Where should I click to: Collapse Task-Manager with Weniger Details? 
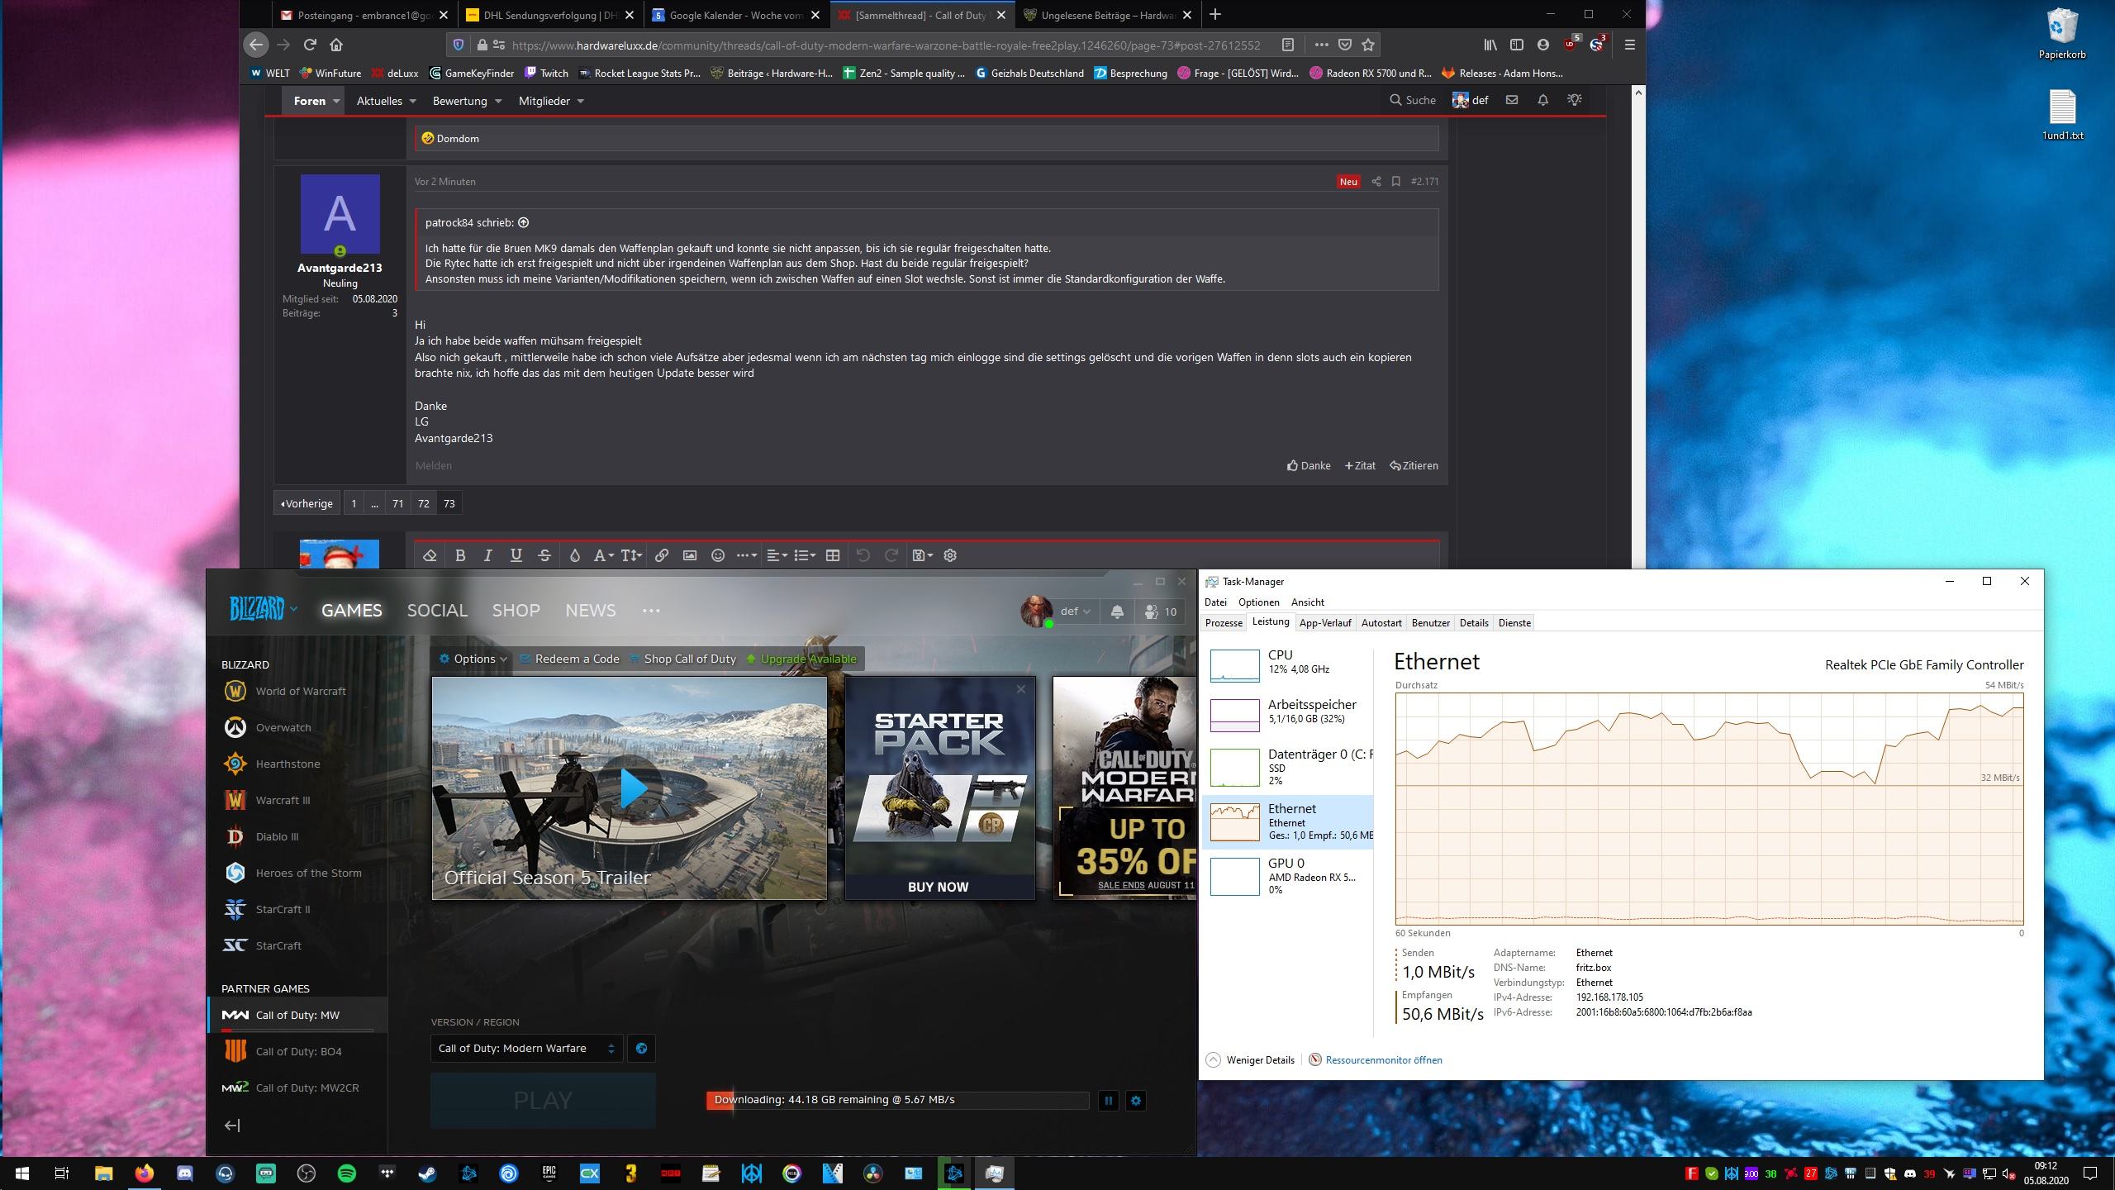1251,1060
